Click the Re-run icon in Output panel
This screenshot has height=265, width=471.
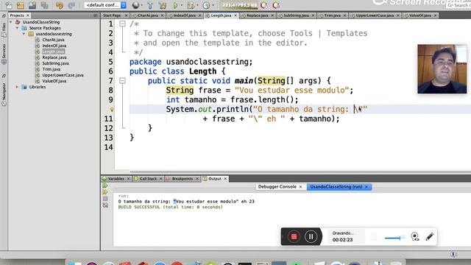pyautogui.click(x=105, y=185)
